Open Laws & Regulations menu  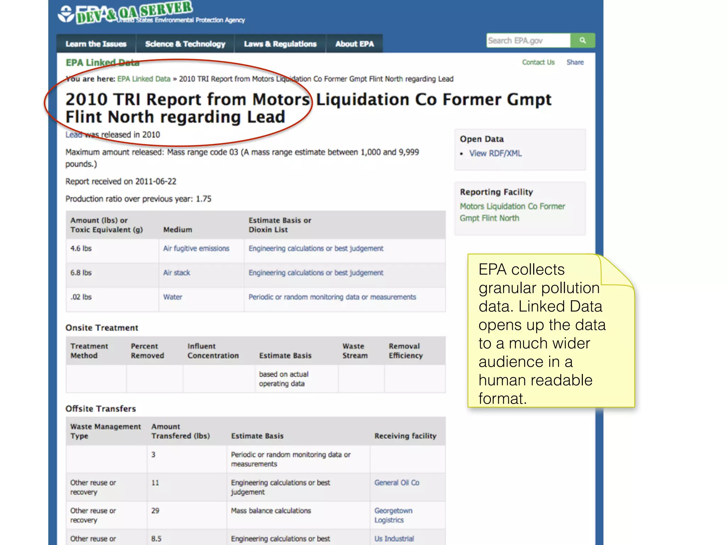coord(280,44)
